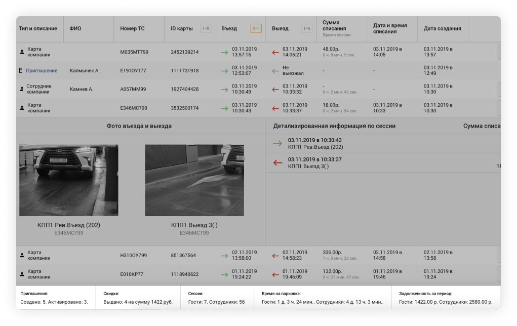This screenshot has width=517, height=326.
Task: Click red exit arrow next to 14:05:21
Action: [275, 52]
